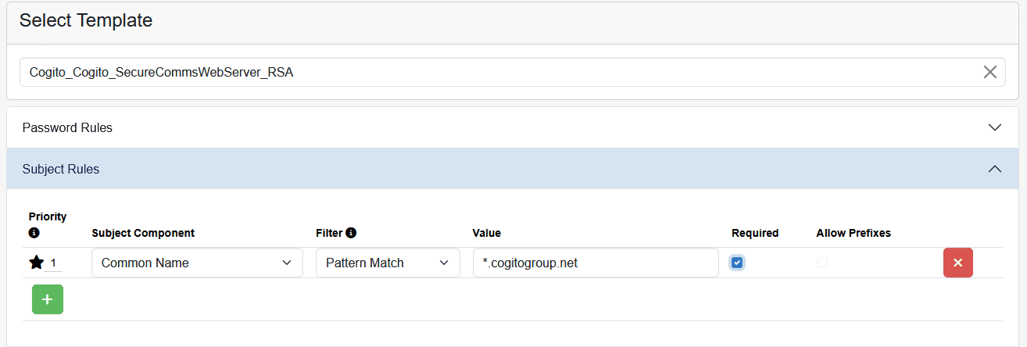This screenshot has width=1027, height=347.
Task: Uncheck the Required checkbox
Action: pyautogui.click(x=737, y=263)
